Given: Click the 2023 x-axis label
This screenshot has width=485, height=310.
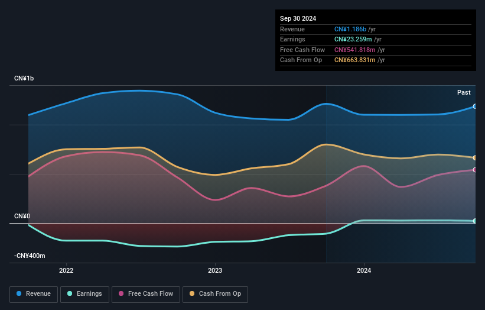Looking at the screenshot, I should tap(215, 270).
